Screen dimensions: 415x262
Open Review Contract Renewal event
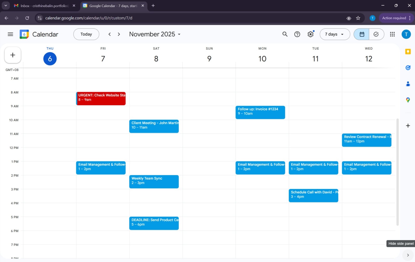click(x=366, y=140)
